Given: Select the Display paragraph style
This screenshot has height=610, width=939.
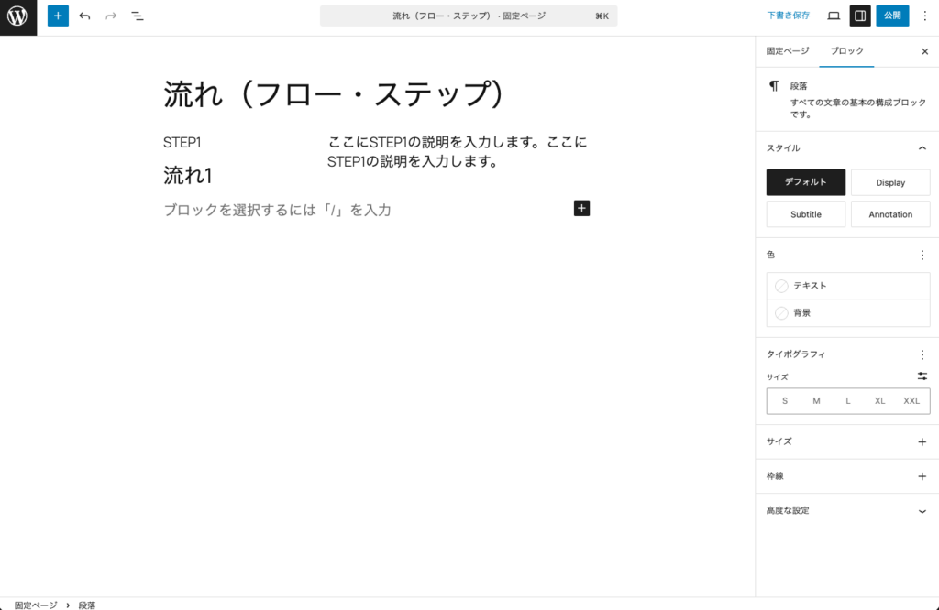Looking at the screenshot, I should coord(890,182).
